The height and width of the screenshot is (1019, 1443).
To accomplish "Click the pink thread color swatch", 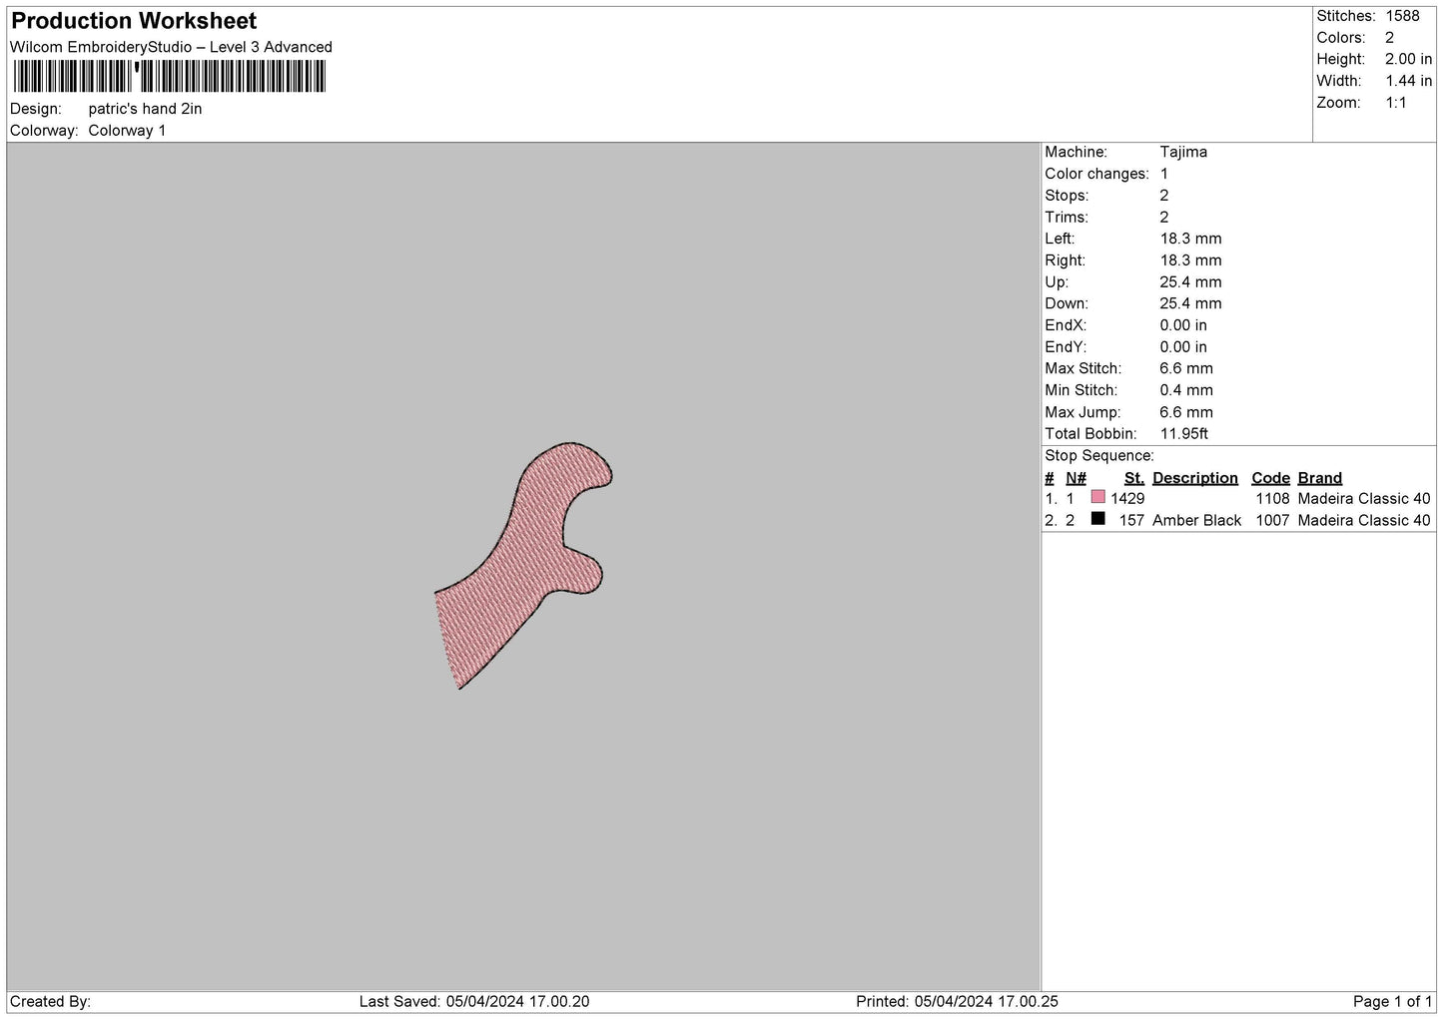I will tap(1098, 497).
